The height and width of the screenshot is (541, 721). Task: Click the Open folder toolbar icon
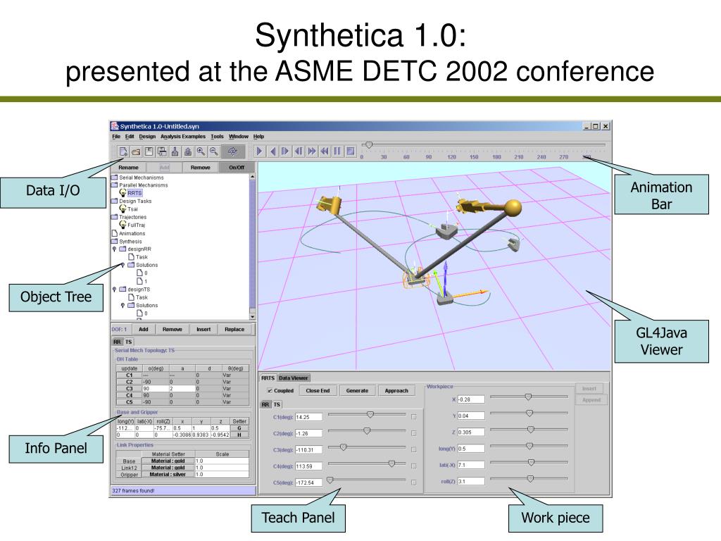click(x=136, y=151)
